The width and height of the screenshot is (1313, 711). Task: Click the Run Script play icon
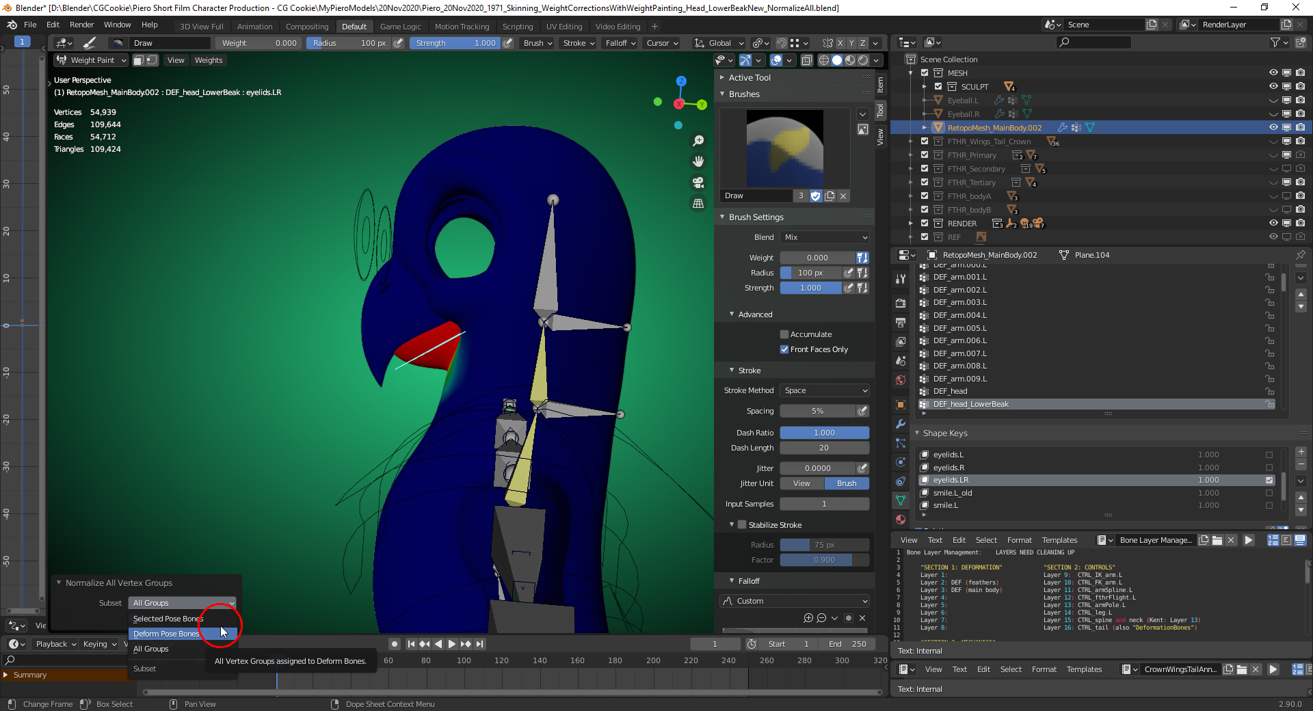[1249, 540]
